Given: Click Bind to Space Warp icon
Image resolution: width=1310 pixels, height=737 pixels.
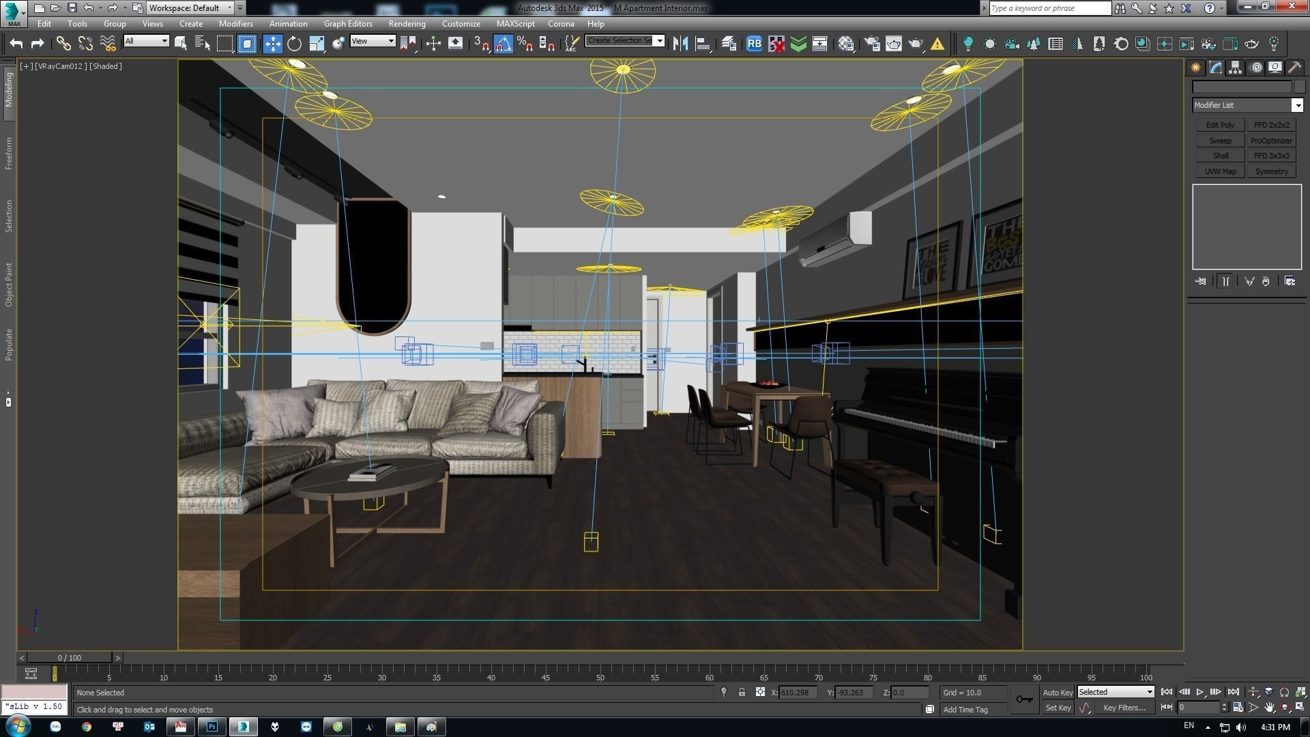Looking at the screenshot, I should (x=108, y=44).
